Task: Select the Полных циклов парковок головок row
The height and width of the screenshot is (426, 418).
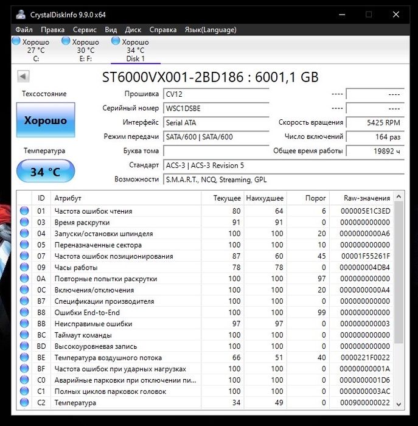Action: tap(205, 391)
